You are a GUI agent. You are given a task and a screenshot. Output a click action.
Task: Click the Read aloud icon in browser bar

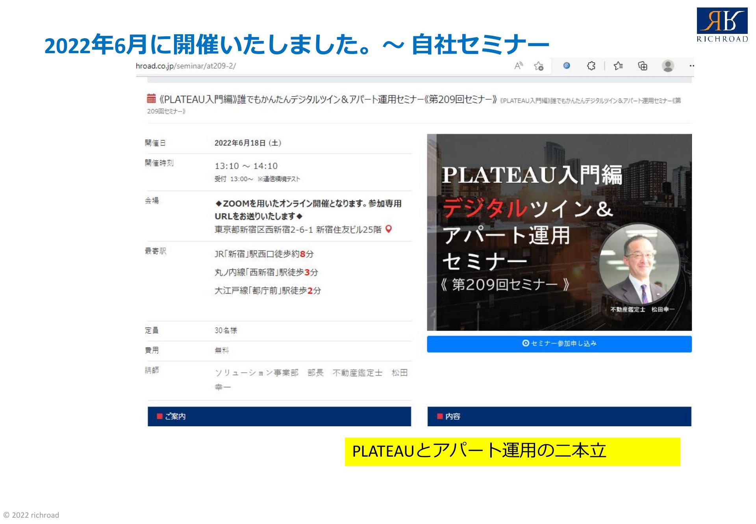click(x=519, y=66)
